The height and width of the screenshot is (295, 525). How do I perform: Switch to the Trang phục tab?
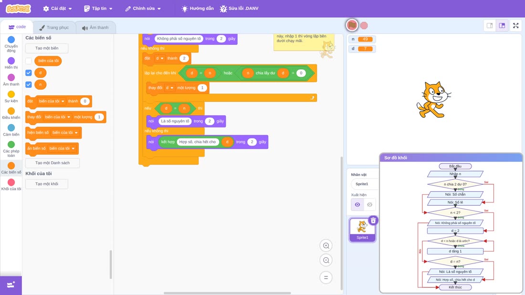point(54,28)
